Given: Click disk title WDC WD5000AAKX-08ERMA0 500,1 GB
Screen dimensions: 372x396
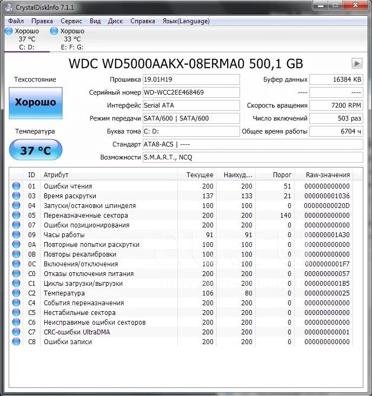Looking at the screenshot, I should click(186, 64).
